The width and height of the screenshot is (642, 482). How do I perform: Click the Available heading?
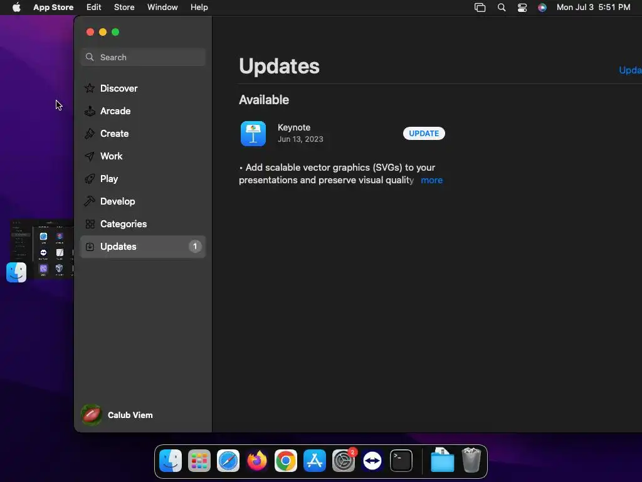coord(264,100)
